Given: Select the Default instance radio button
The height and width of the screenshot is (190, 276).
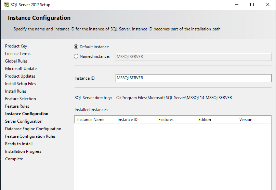Looking at the screenshot, I should coord(76,47).
